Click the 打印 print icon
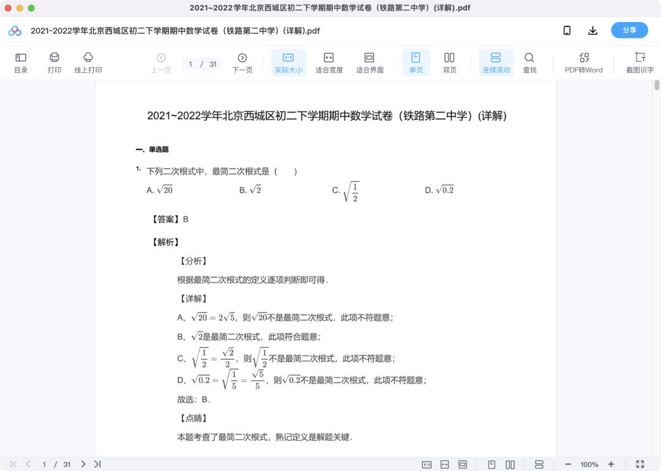The width and height of the screenshot is (661, 471). pos(54,63)
